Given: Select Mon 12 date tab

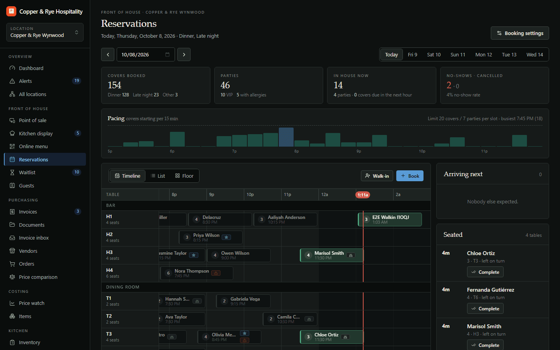Looking at the screenshot, I should point(484,54).
